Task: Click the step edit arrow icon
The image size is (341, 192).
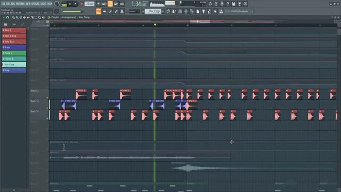Action: (x=104, y=11)
